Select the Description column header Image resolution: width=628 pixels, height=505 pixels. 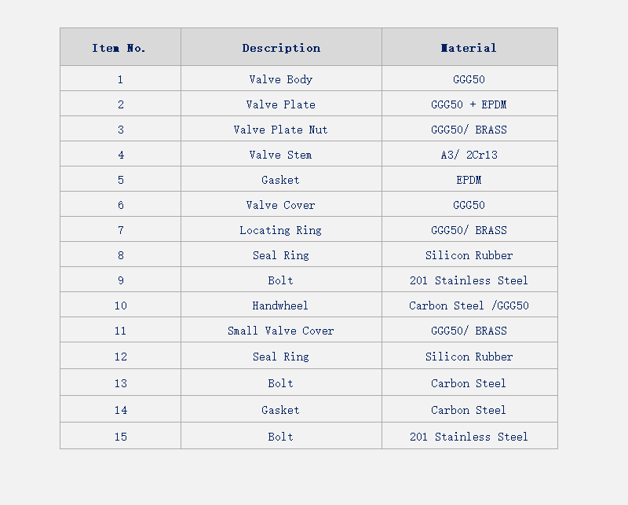point(281,47)
